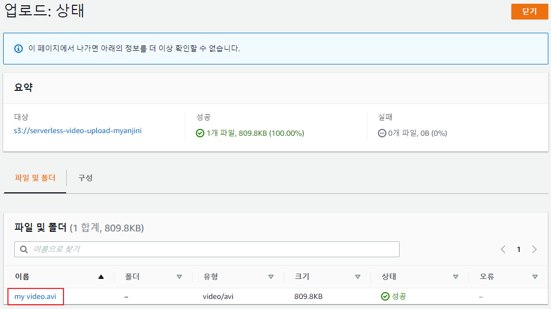The height and width of the screenshot is (309, 551).
Task: Focus the 이름으로 찾기 search field
Action: (206, 249)
